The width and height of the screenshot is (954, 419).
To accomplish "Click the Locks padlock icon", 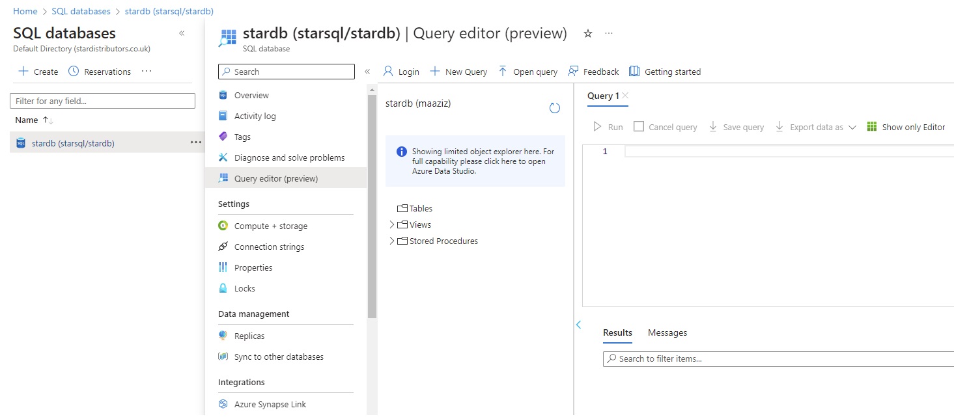I will tap(223, 288).
